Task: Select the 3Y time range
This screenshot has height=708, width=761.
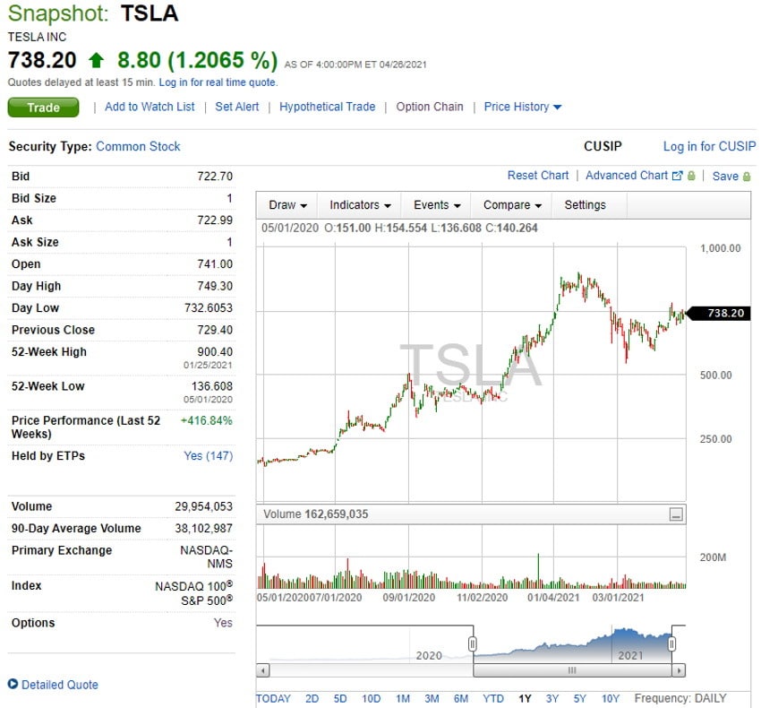Action: pos(552,698)
